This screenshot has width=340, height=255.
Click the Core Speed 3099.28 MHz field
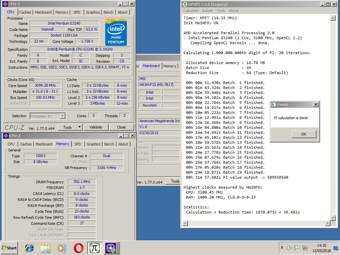(45, 85)
